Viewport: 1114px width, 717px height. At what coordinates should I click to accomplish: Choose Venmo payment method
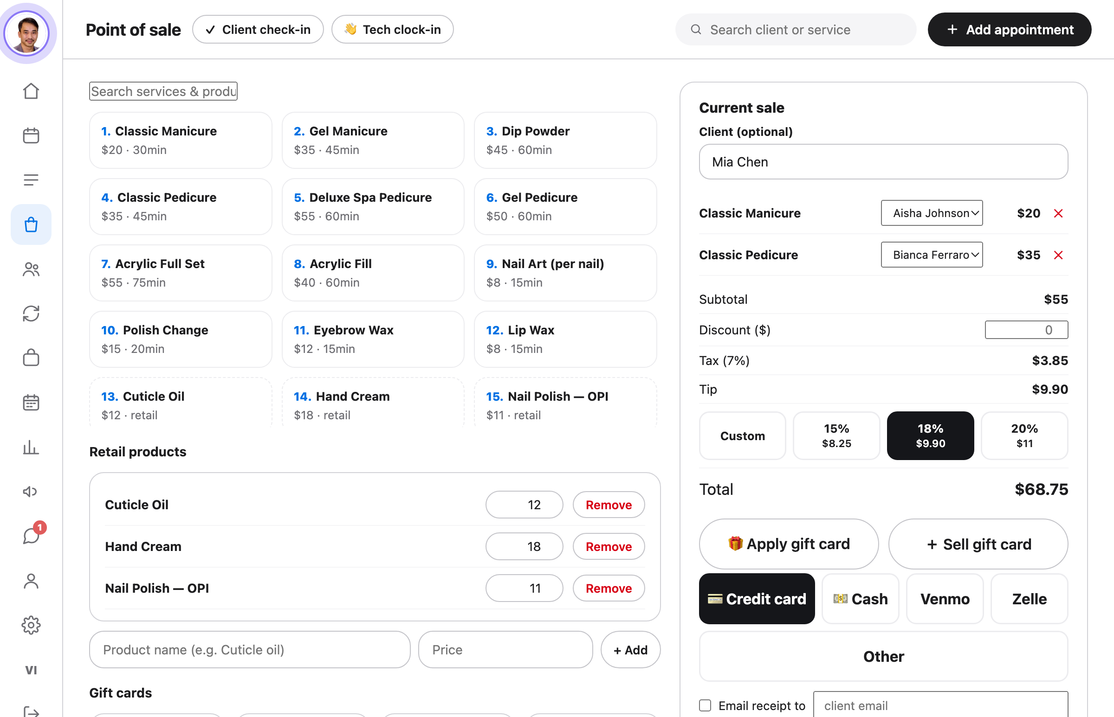945,599
